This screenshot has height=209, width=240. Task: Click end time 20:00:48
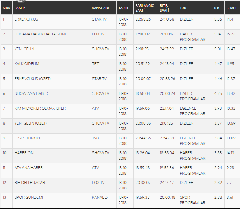pyautogui.click(x=167, y=197)
